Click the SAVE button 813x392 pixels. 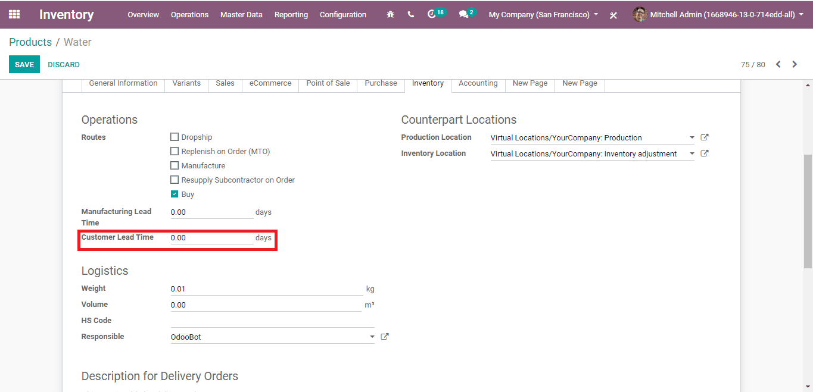coord(24,64)
